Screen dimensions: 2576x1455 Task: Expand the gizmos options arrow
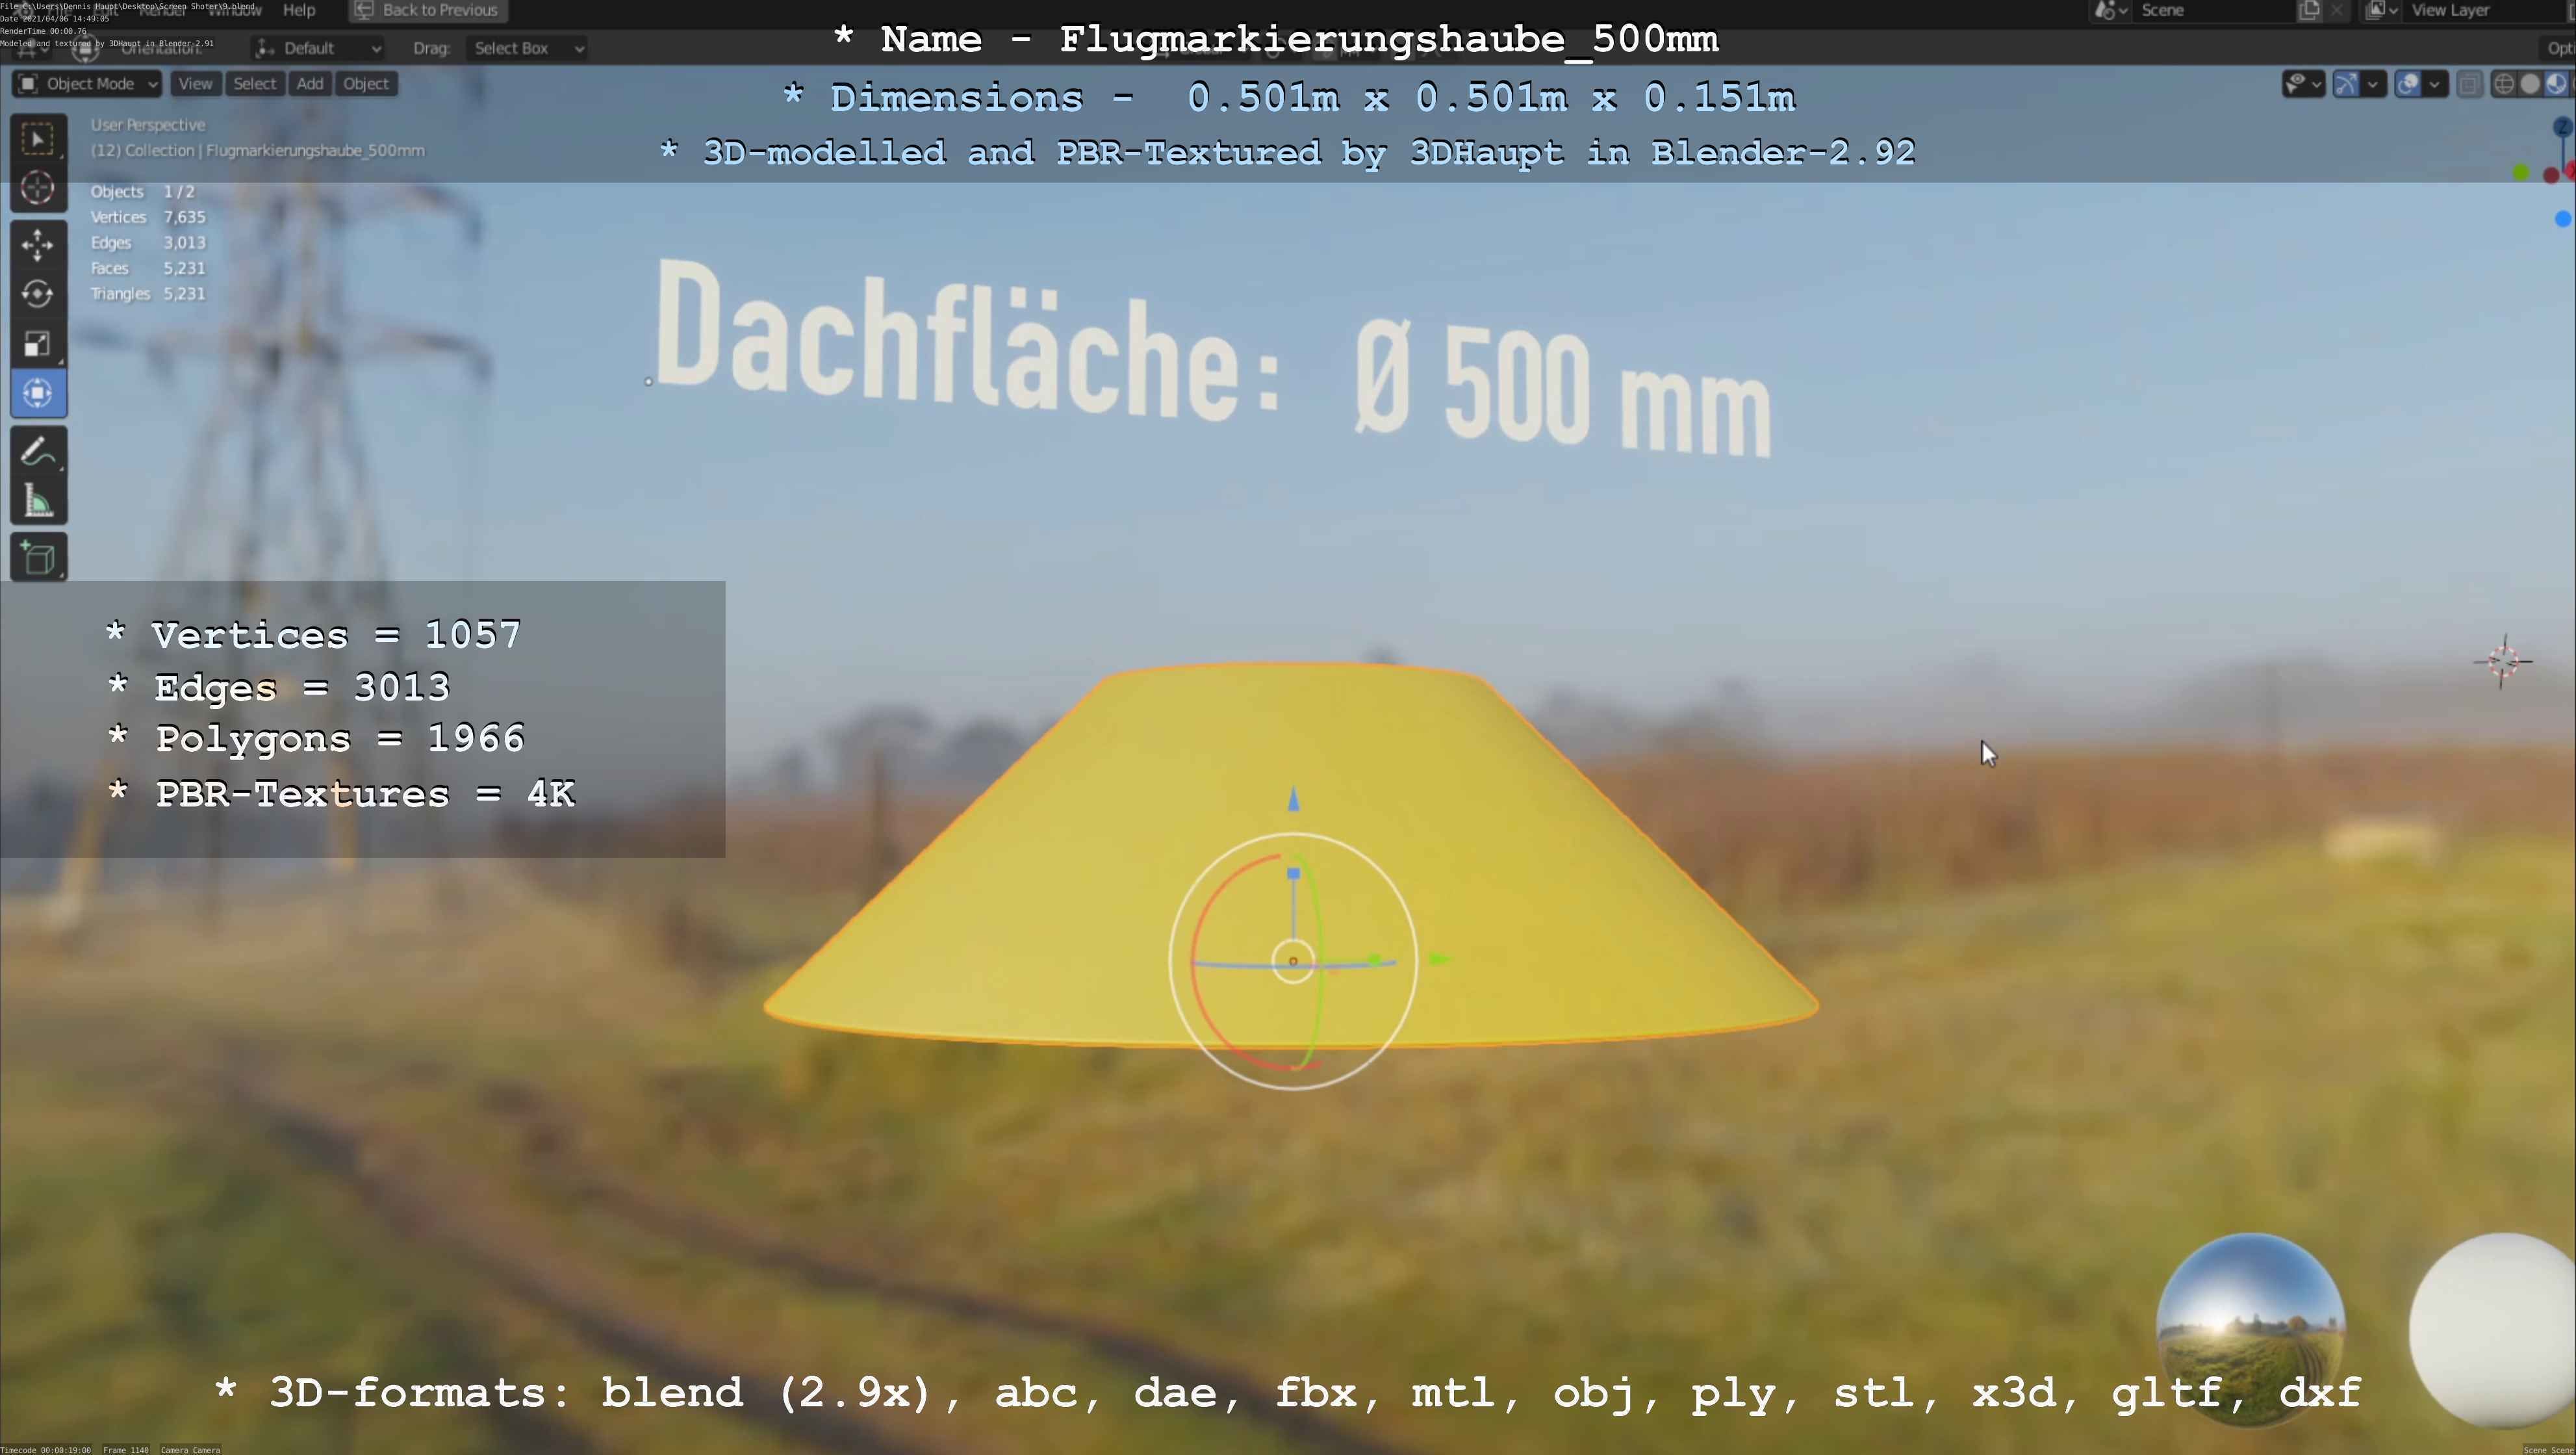coord(2373,84)
